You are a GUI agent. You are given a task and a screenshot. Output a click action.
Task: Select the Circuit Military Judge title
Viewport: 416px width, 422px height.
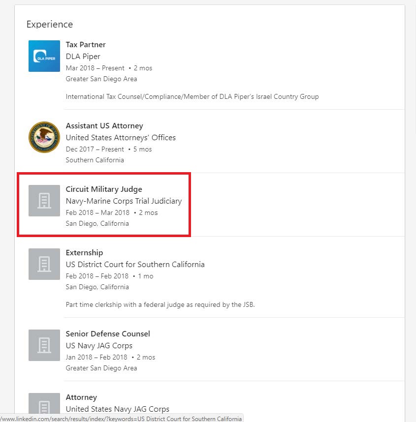click(104, 189)
